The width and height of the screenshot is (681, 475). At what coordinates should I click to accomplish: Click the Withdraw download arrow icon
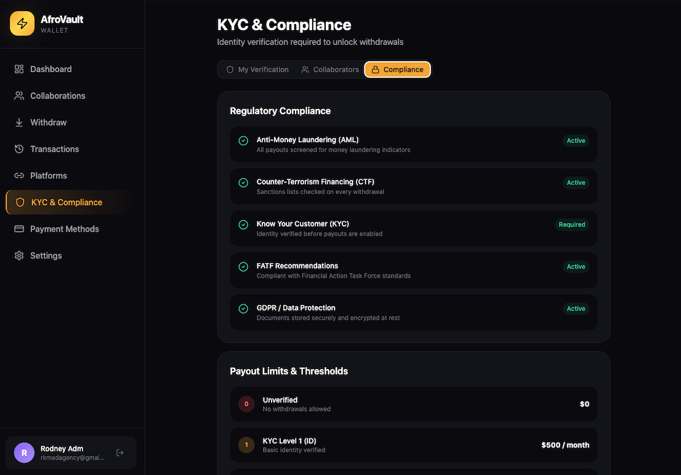(19, 123)
